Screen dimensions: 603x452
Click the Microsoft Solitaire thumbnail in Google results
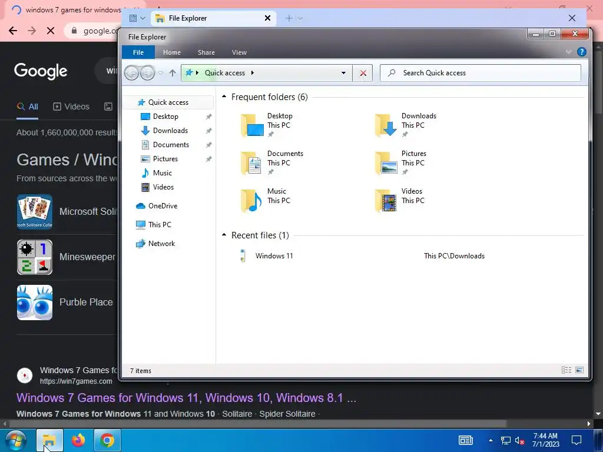coord(35,212)
